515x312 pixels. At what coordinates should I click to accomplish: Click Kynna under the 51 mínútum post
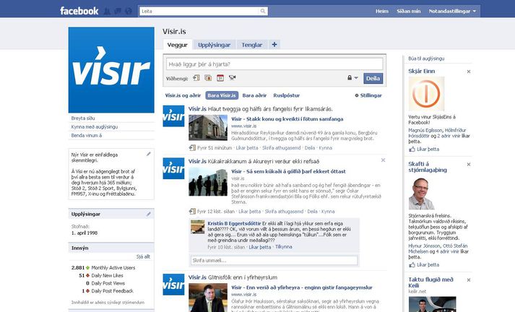[x=326, y=148]
